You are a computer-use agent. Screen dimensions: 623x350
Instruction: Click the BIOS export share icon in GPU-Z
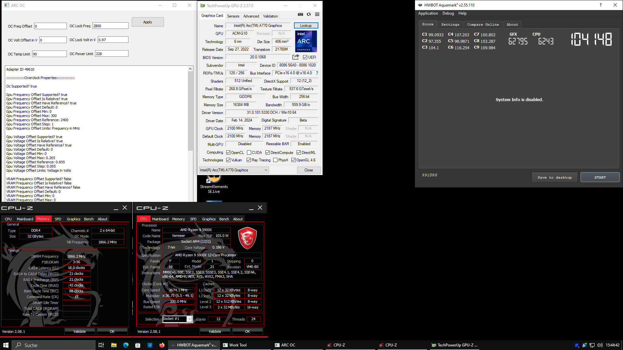tap(296, 57)
